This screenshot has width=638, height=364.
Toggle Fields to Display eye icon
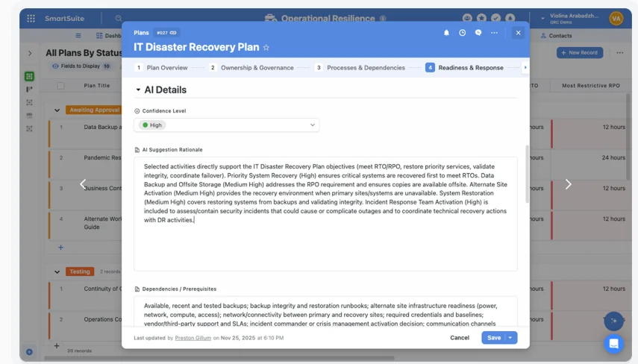coord(55,66)
